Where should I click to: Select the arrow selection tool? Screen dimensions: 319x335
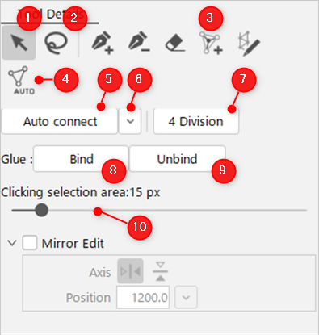[x=19, y=43]
